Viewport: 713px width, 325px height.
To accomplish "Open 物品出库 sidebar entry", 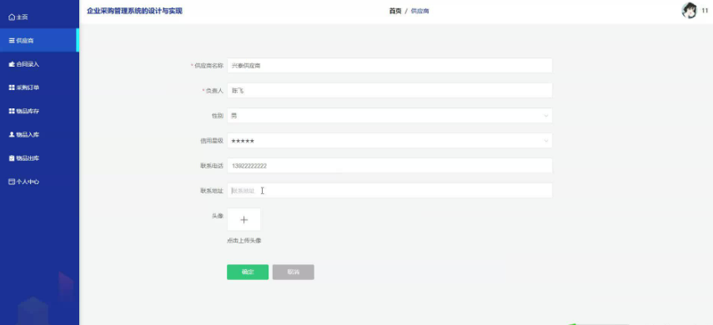I will coord(39,158).
